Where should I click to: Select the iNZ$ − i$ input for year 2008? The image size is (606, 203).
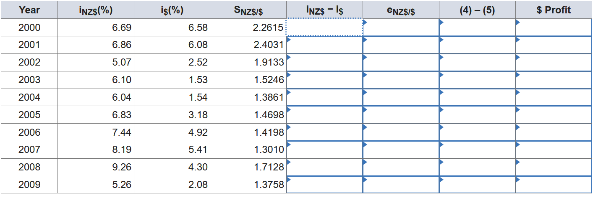tap(324, 167)
